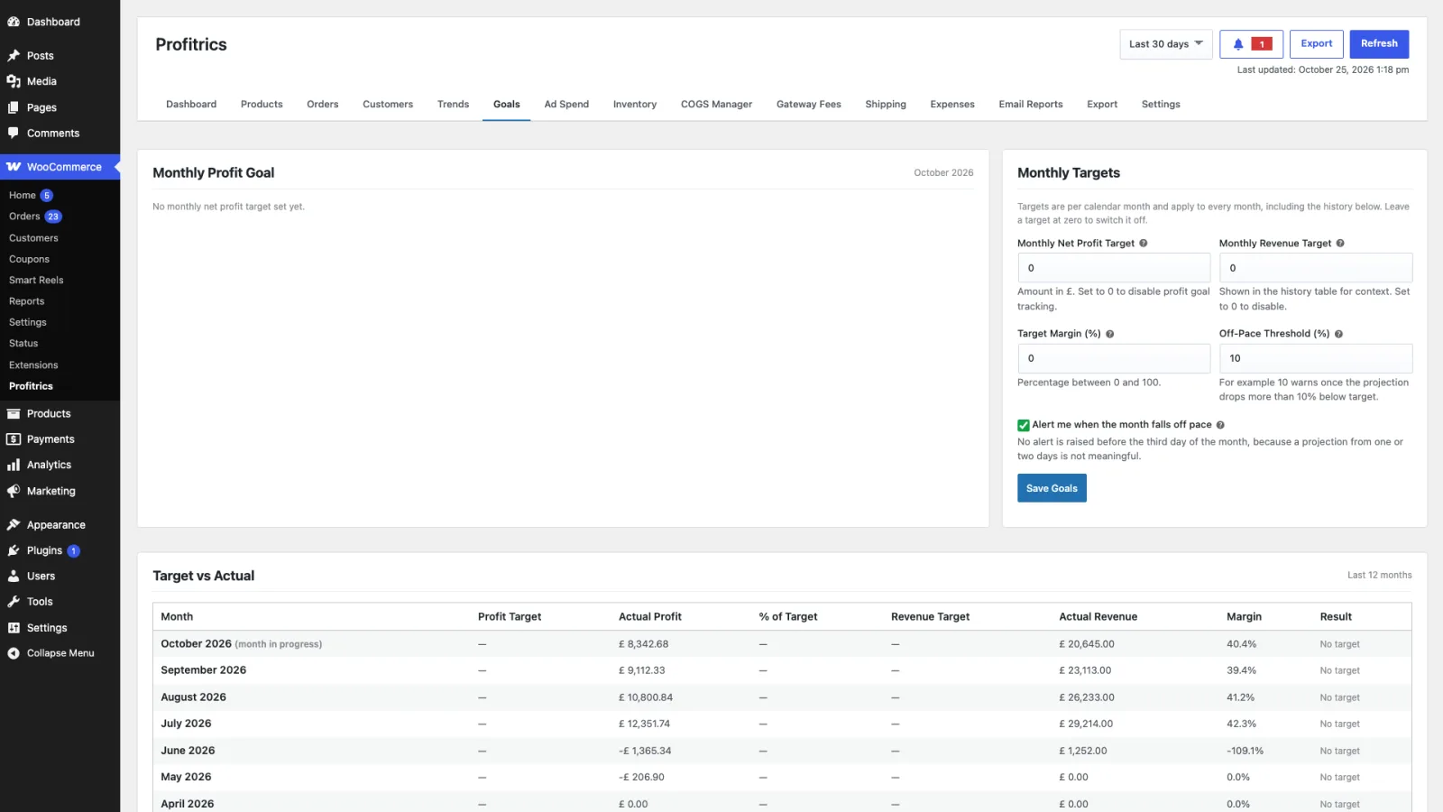Screen dimensions: 1443x812
Task: Click help icon beside the off pace alert
Action: pos(1220,425)
